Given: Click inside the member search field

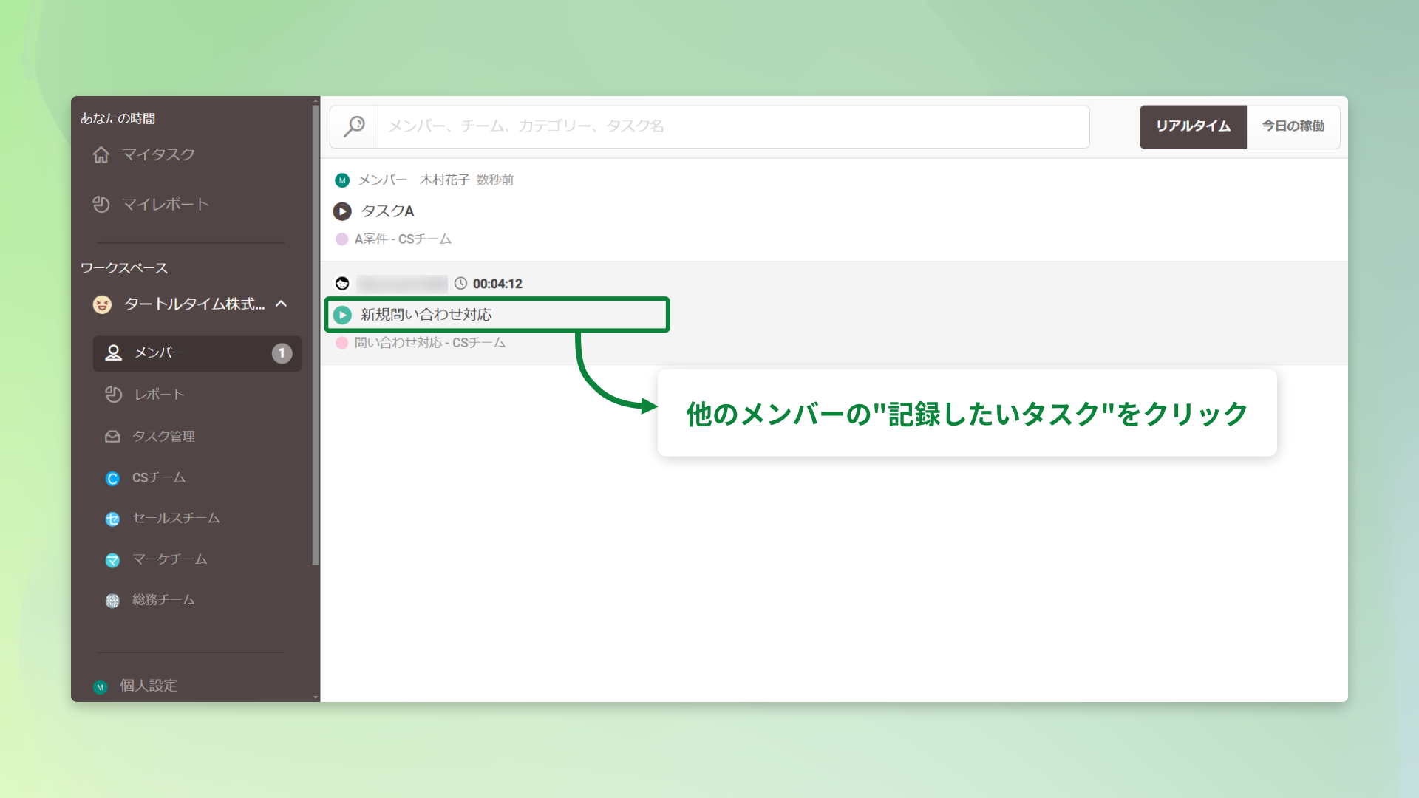Looking at the screenshot, I should pyautogui.click(x=665, y=126).
